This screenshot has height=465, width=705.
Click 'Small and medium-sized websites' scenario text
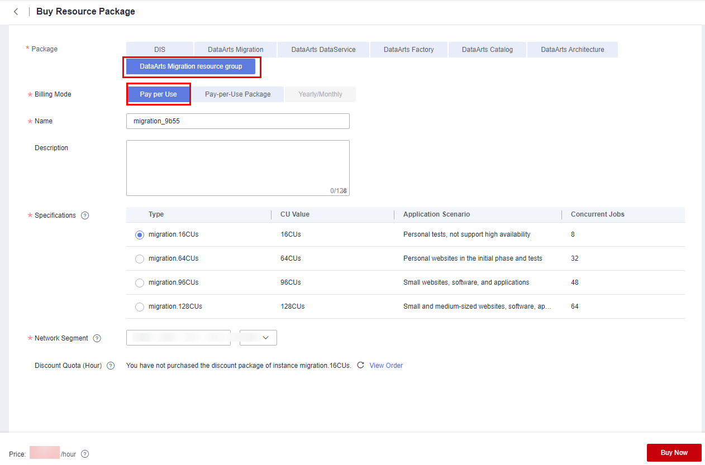(x=478, y=306)
